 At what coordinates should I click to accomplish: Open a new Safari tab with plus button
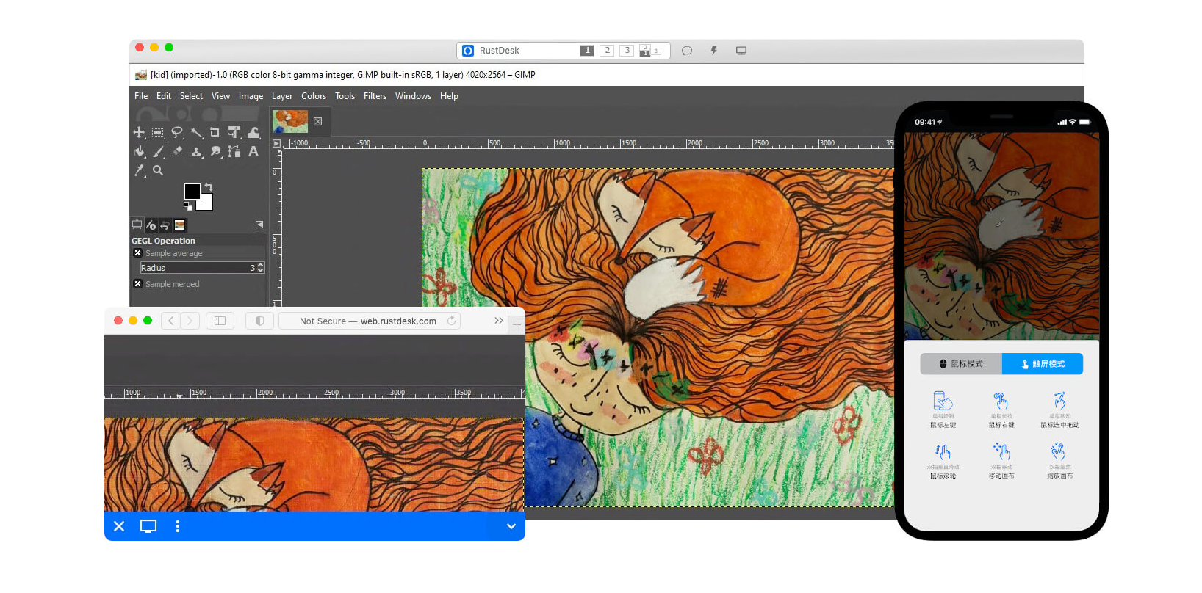tap(517, 324)
